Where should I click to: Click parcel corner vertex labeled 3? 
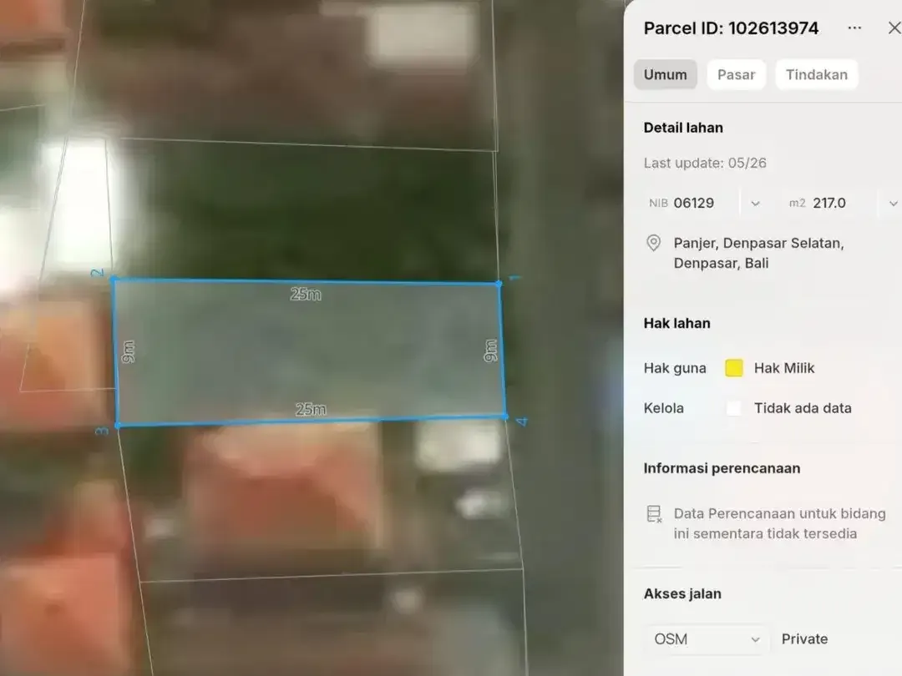[x=118, y=426]
